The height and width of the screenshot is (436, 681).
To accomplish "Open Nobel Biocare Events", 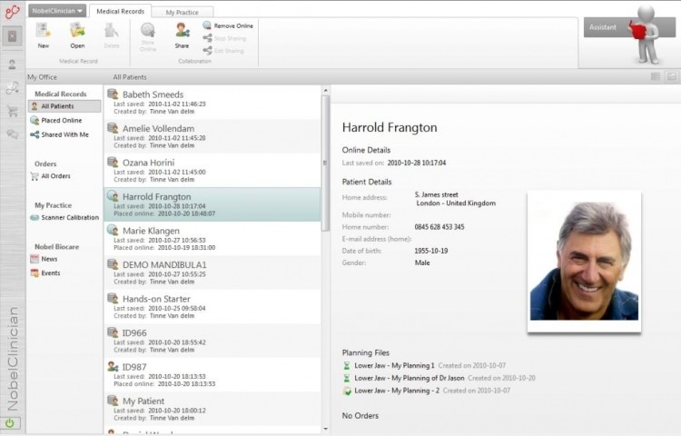I will tap(45, 272).
